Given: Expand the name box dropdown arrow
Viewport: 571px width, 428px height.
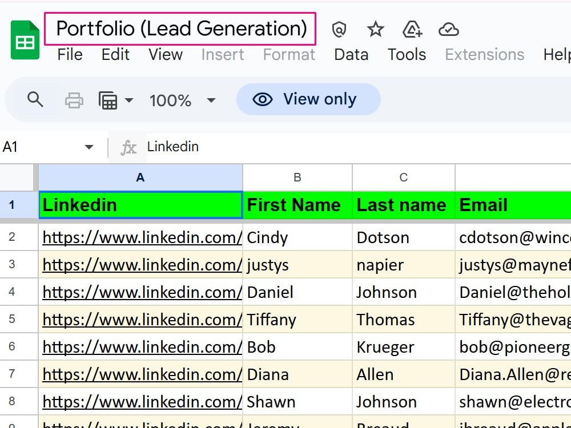Looking at the screenshot, I should [x=89, y=147].
